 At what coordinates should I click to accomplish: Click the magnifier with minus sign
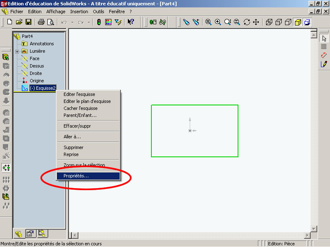[x=237, y=22]
